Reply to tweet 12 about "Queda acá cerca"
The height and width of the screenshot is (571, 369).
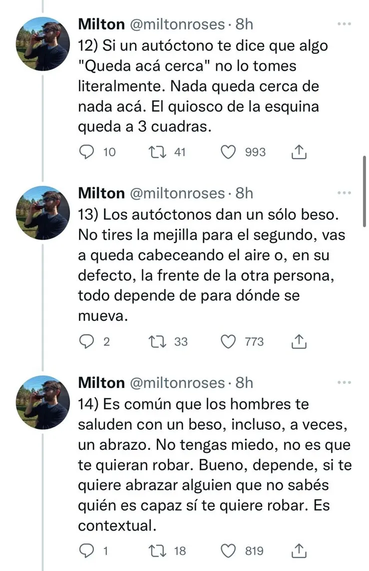pos(88,152)
